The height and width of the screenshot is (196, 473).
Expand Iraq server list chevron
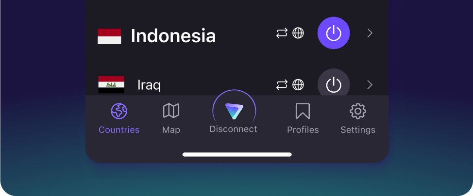click(x=370, y=85)
